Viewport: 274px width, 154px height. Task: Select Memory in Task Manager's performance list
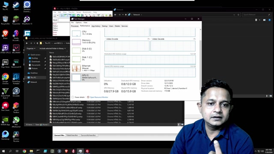[x=85, y=41]
